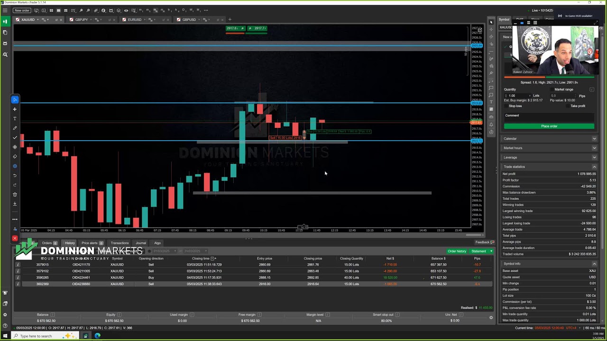Image resolution: width=607 pixels, height=341 pixels.
Task: Open XAUUSD tab symbol dropdown arrow
Action: (x=38, y=19)
